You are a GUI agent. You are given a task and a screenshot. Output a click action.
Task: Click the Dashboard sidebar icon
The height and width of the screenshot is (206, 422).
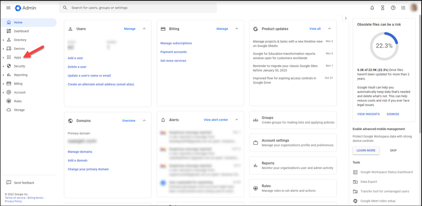(8, 31)
